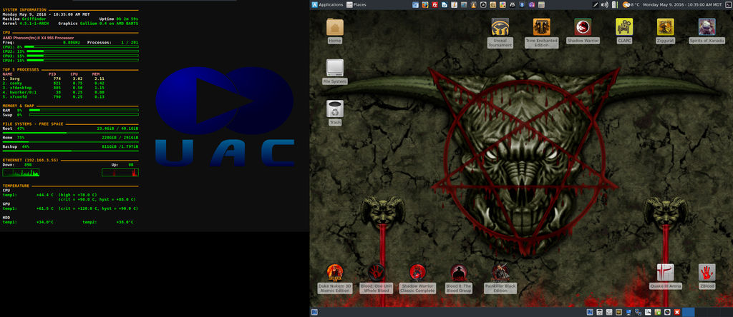Image resolution: width=733 pixels, height=317 pixels.
Task: Click the network connections icon in bottom panel
Action: pyautogui.click(x=638, y=312)
